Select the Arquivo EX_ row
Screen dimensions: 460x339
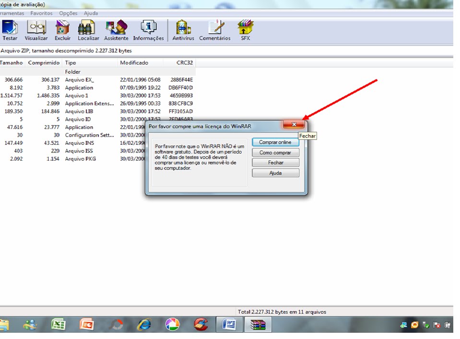point(98,80)
